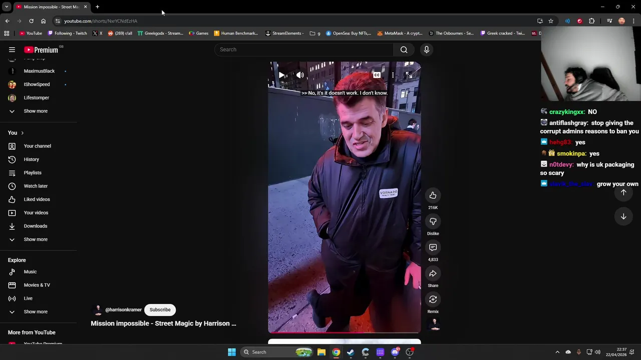Screen dimensions: 641x360
Task: Open Your channel in sidebar
Action: [38, 146]
